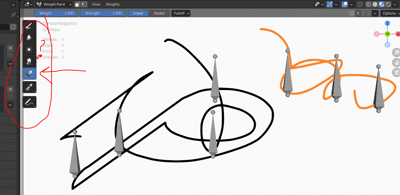Image resolution: width=400 pixels, height=195 pixels.
Task: Switch to material preview shading
Action: (381, 4)
